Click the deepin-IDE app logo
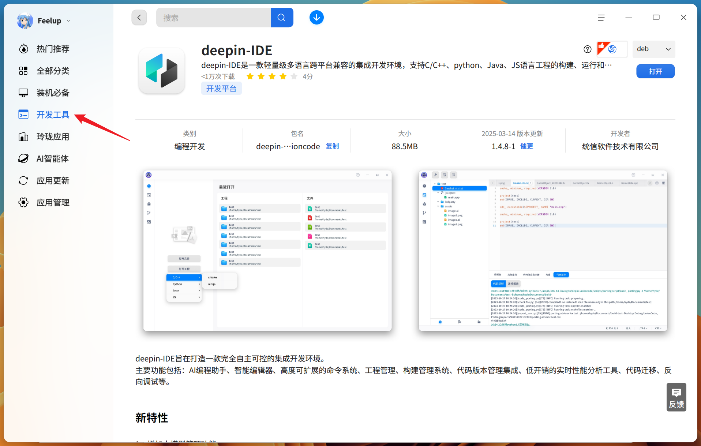This screenshot has height=446, width=701. [162, 71]
